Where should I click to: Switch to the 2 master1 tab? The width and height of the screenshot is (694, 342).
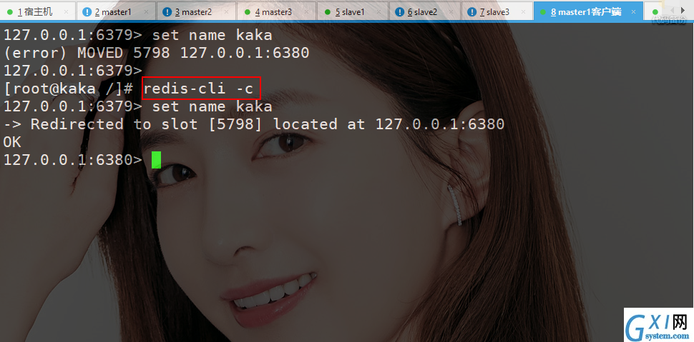click(x=116, y=11)
